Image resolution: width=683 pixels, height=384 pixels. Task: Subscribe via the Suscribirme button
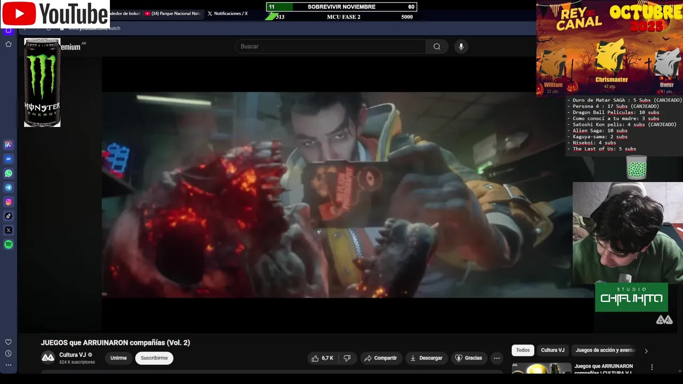(x=154, y=358)
